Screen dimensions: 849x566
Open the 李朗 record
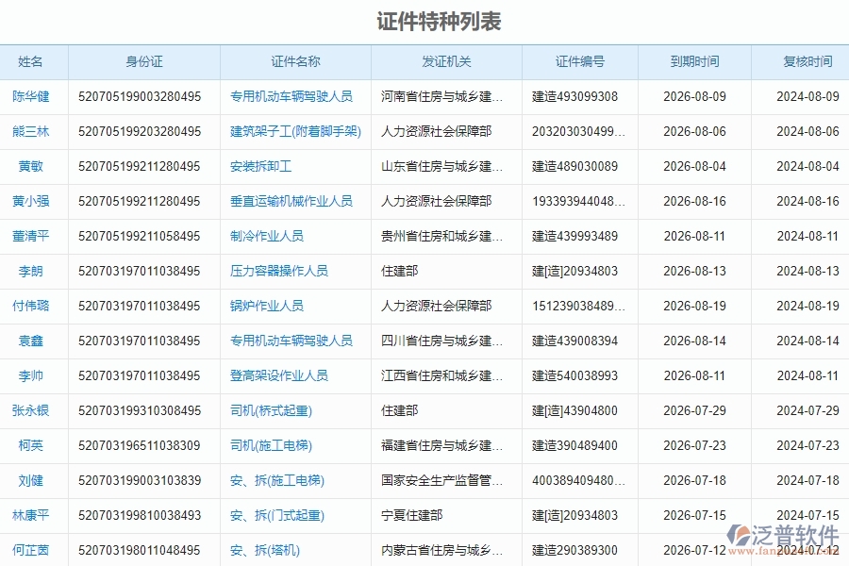(29, 271)
